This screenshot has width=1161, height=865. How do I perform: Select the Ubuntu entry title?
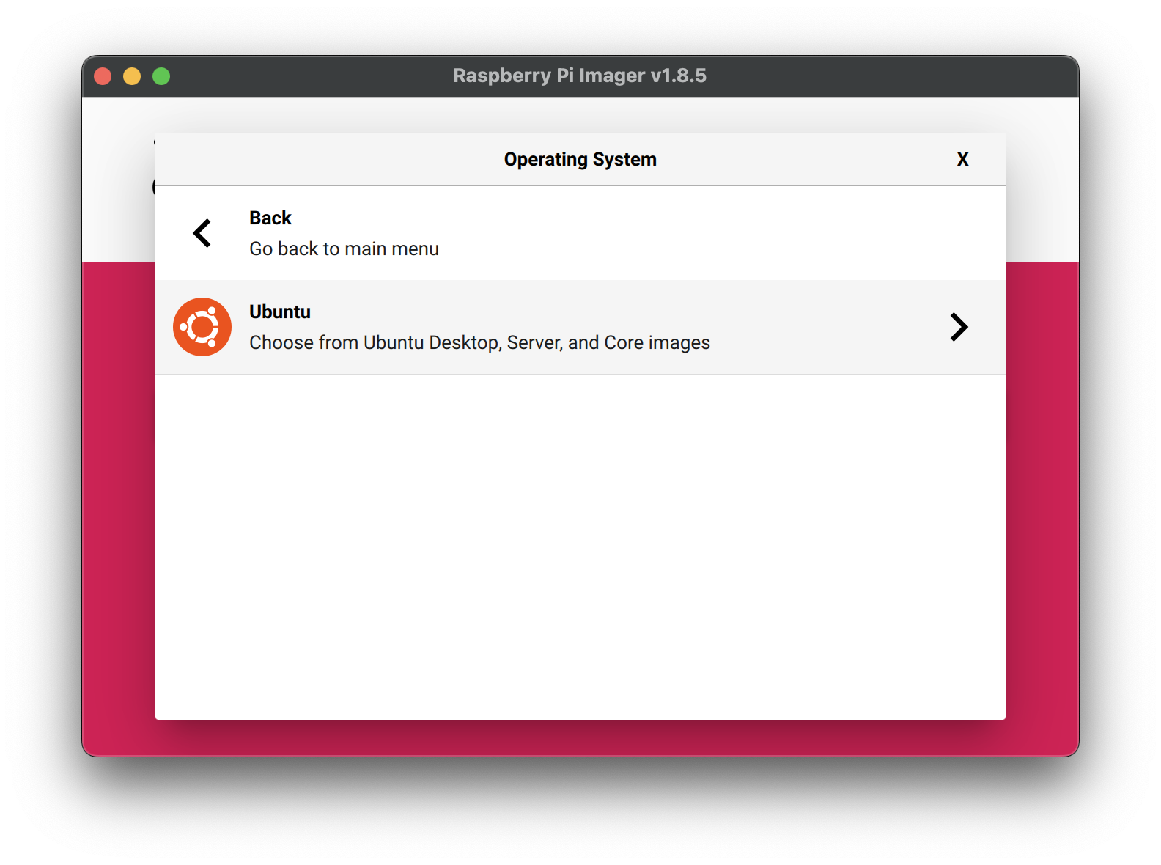280,312
